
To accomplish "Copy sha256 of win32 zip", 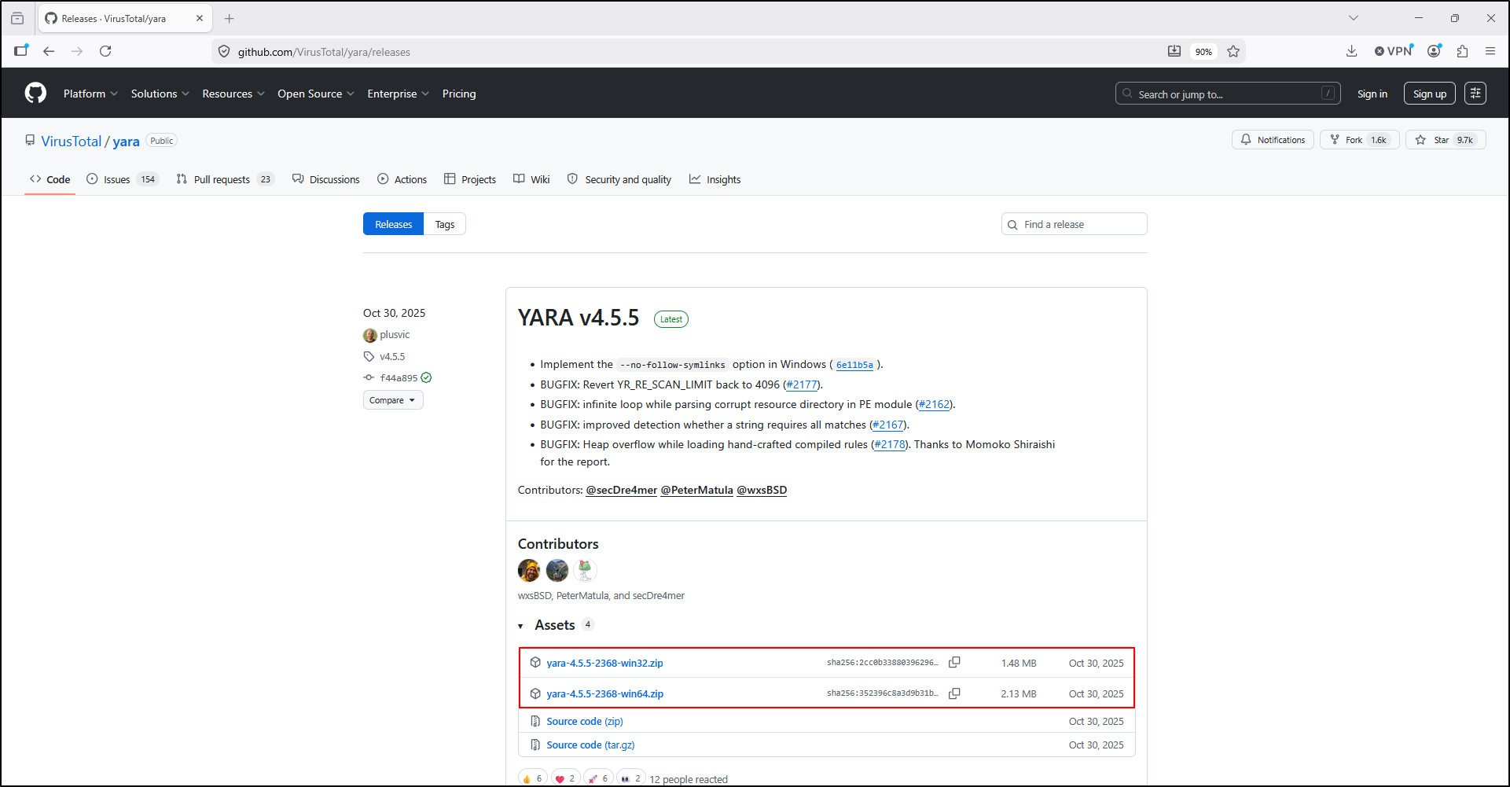I will point(954,663).
